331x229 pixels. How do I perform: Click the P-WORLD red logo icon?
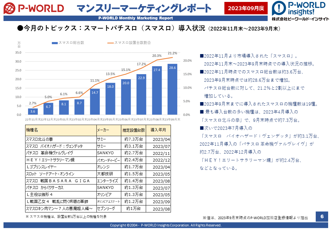pos(10,8)
